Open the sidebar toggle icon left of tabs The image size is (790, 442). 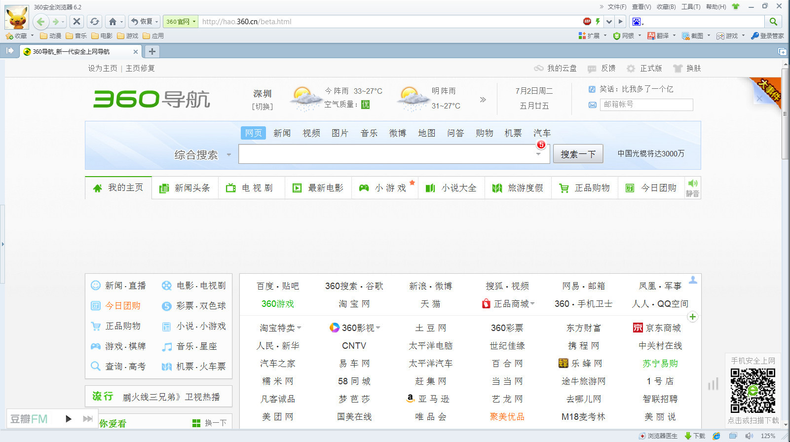point(10,51)
